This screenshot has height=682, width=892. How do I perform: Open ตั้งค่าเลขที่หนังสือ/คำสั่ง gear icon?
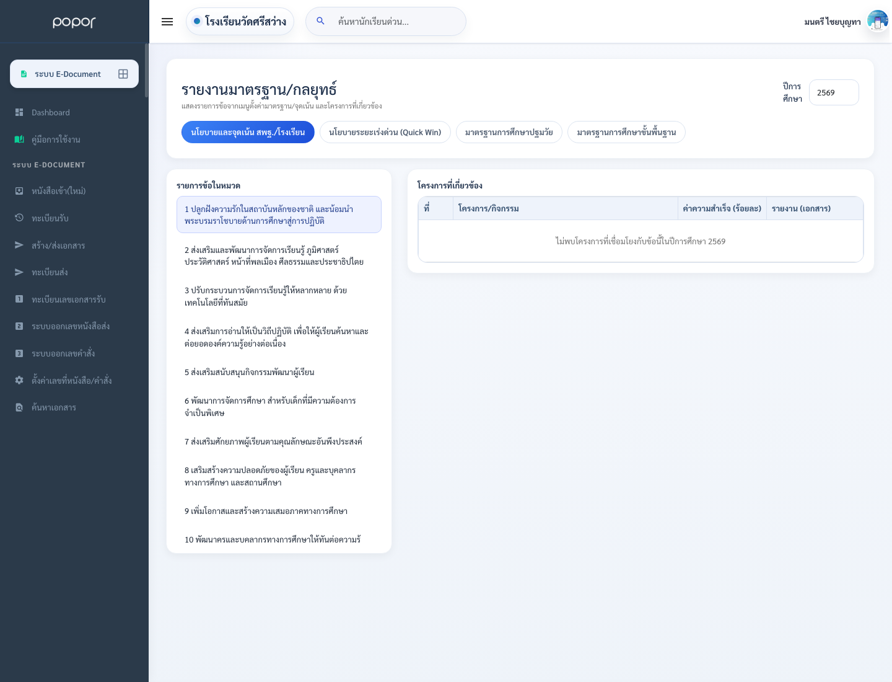coord(19,380)
